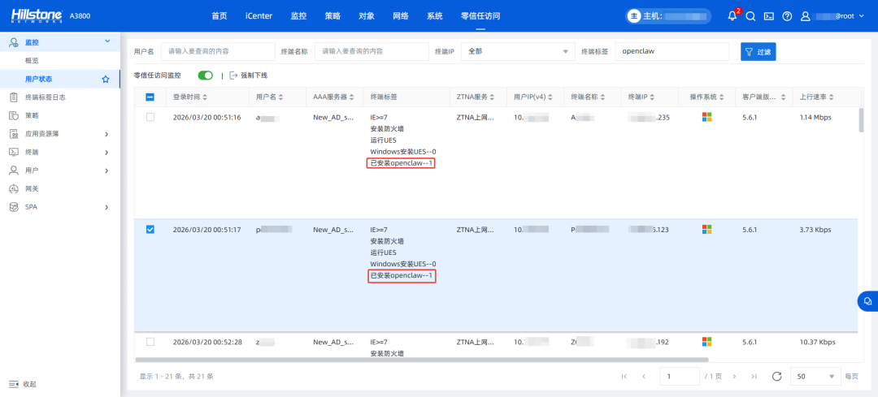Screen dimensions: 878x397
Task: Uncheck the selected 00:51:17 row checkbox
Action: click(x=150, y=230)
